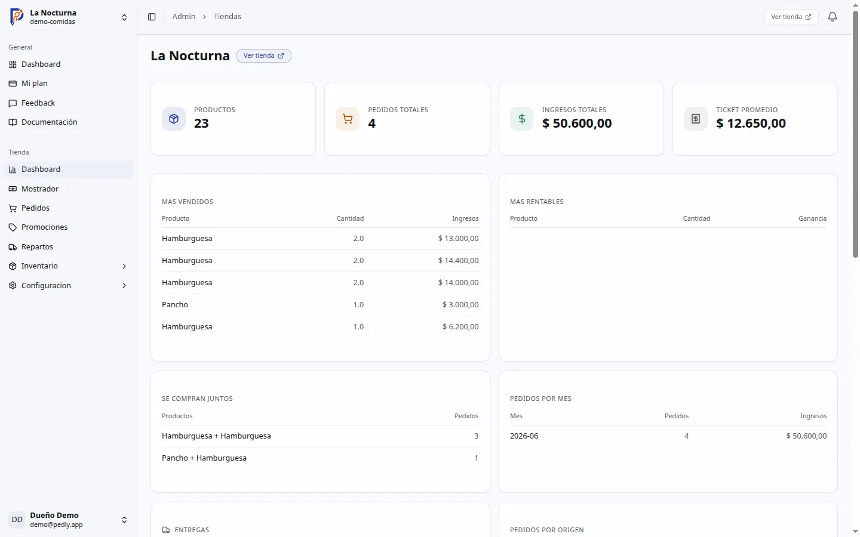Click the vertical page scrollbar
The width and height of the screenshot is (860, 537).
point(855,135)
